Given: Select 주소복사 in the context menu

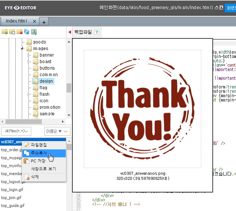Looking at the screenshot, I should (39, 153).
